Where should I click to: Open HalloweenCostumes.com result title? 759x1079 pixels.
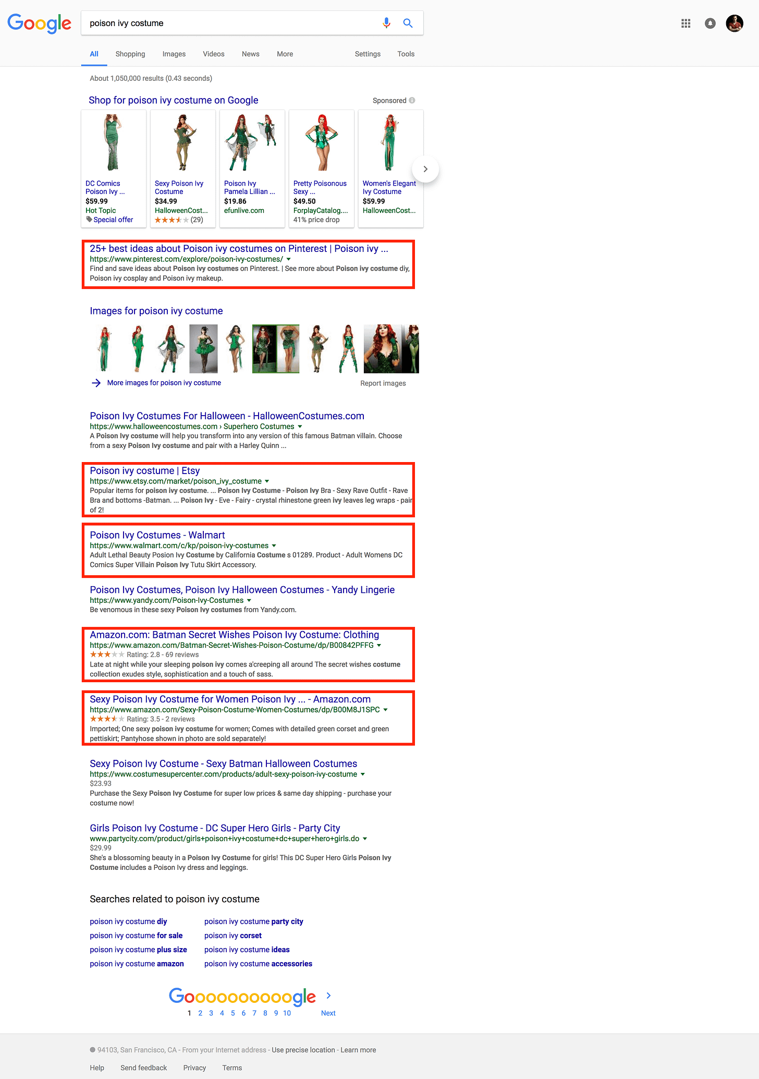click(227, 416)
